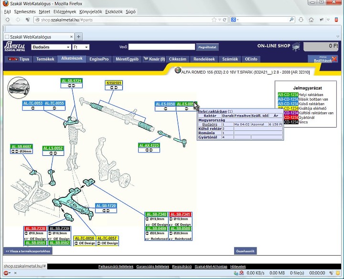Open Garanciális feltételek footer link
This screenshot has width=344, height=279.
153,267
